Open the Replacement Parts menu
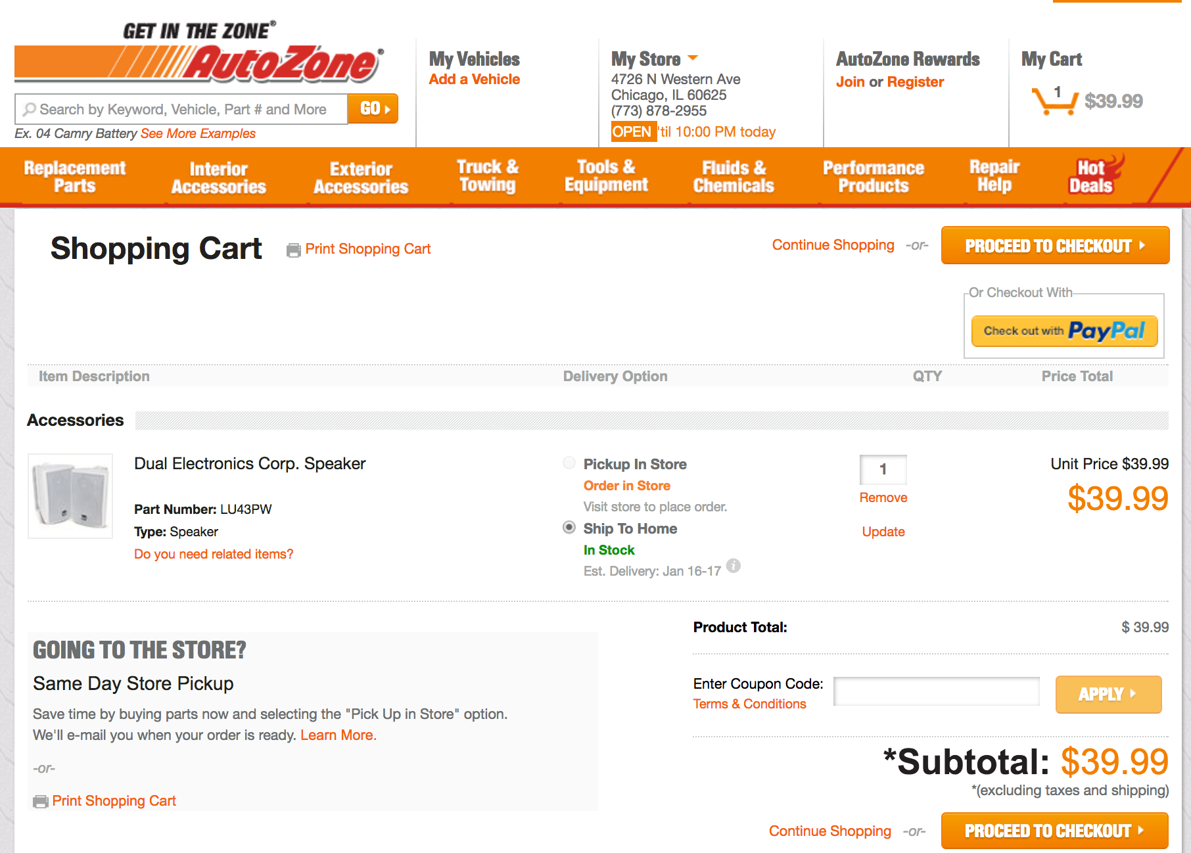 coord(75,177)
